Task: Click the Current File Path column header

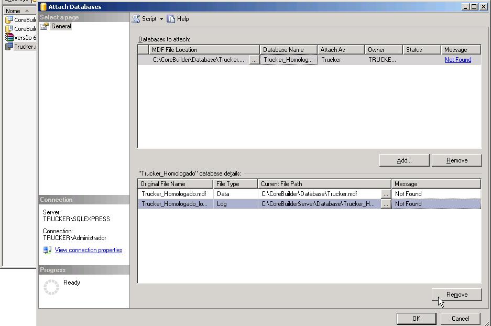Action: pyautogui.click(x=324, y=184)
